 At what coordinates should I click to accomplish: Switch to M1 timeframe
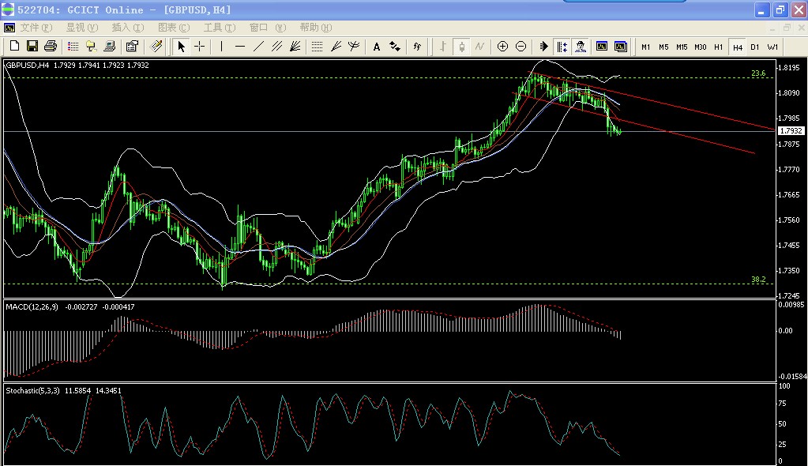(x=645, y=47)
